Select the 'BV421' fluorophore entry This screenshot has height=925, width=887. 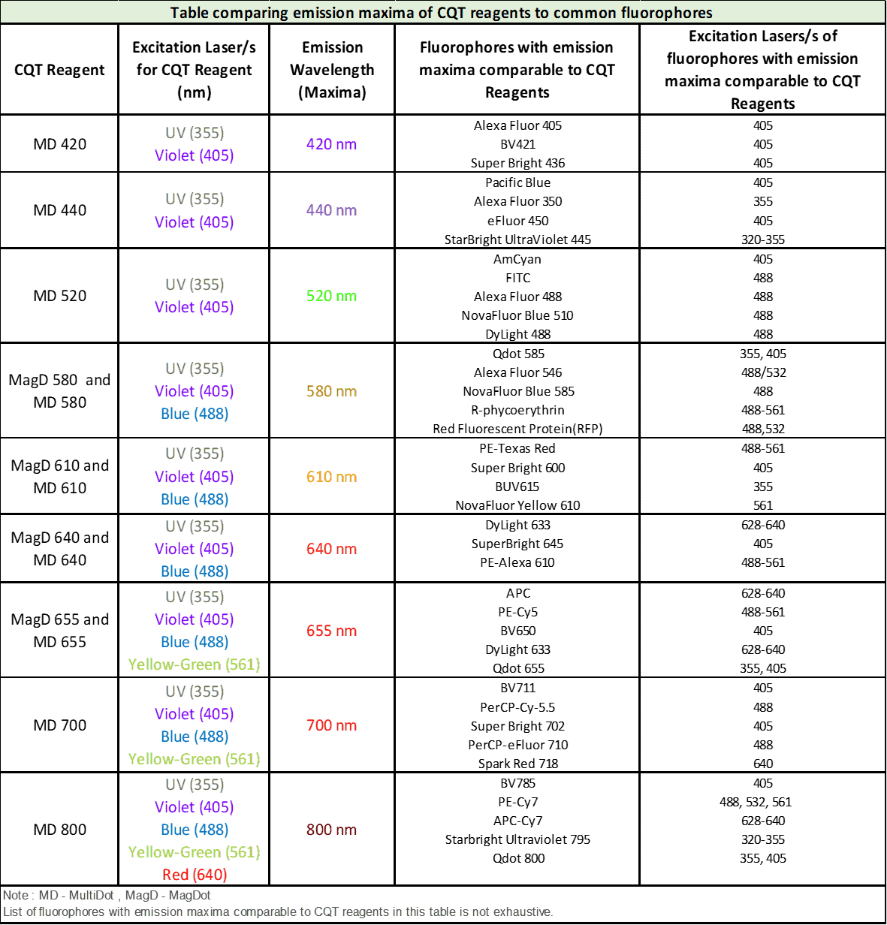(x=517, y=144)
